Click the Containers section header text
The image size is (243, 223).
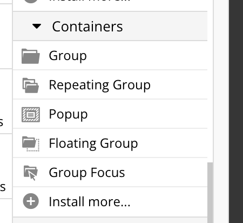[87, 27]
